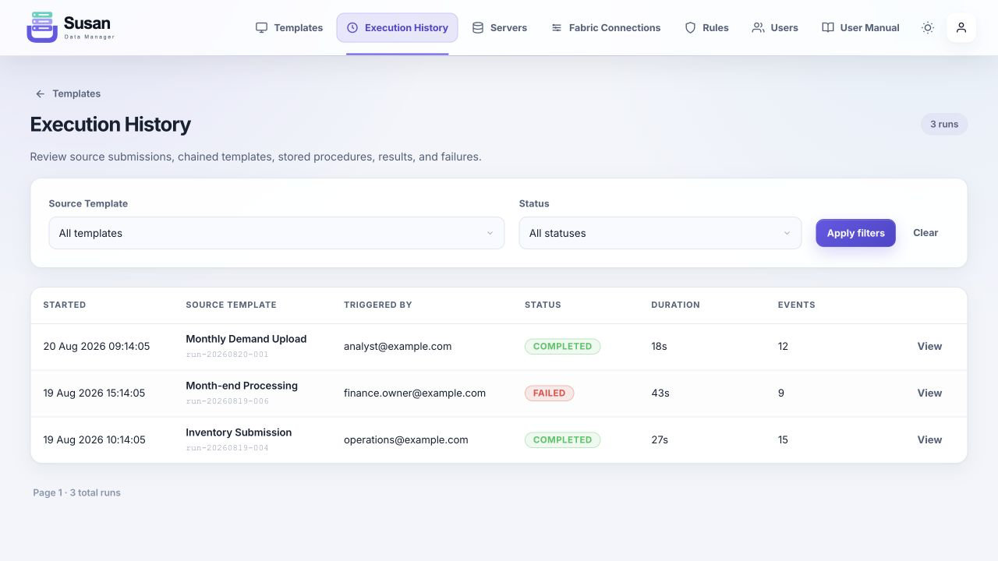Click analyst@example.com in the table

tap(398, 346)
